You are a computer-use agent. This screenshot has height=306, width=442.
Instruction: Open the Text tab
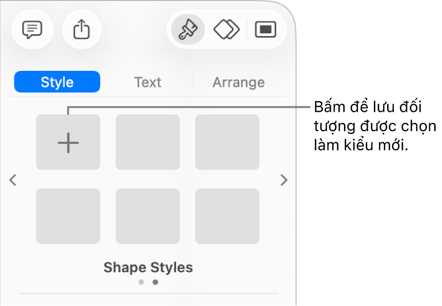147,82
